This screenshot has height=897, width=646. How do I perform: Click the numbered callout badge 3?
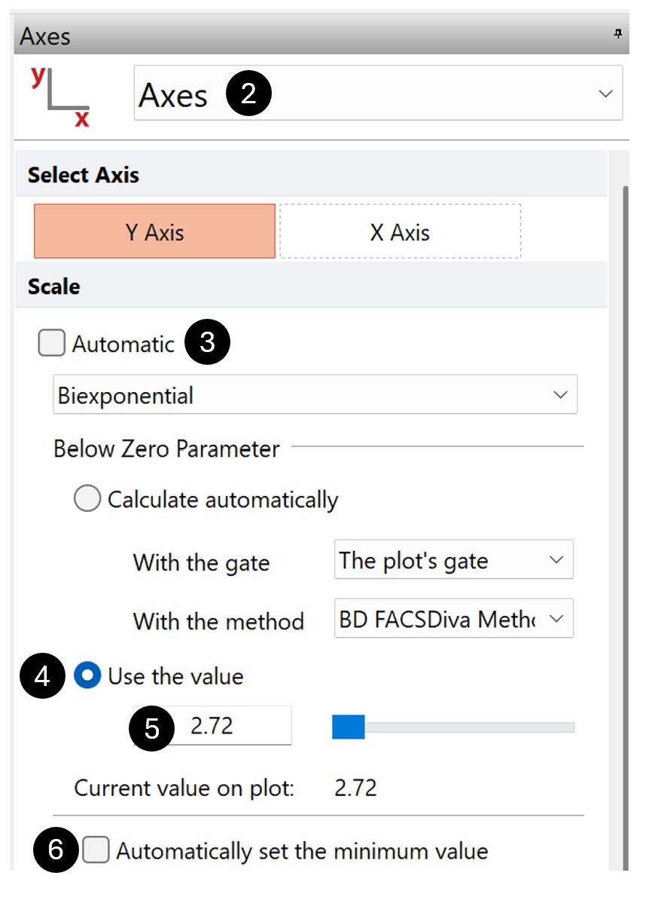click(x=207, y=343)
